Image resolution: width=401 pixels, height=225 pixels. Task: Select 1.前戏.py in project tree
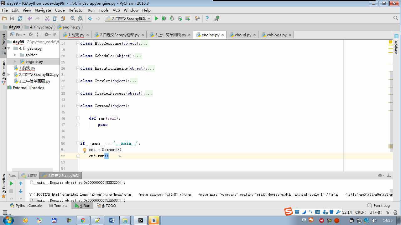coord(27,68)
